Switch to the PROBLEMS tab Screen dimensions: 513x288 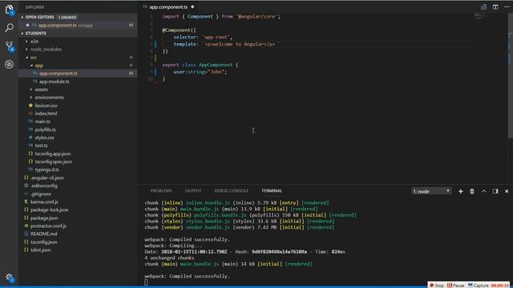pyautogui.click(x=161, y=190)
